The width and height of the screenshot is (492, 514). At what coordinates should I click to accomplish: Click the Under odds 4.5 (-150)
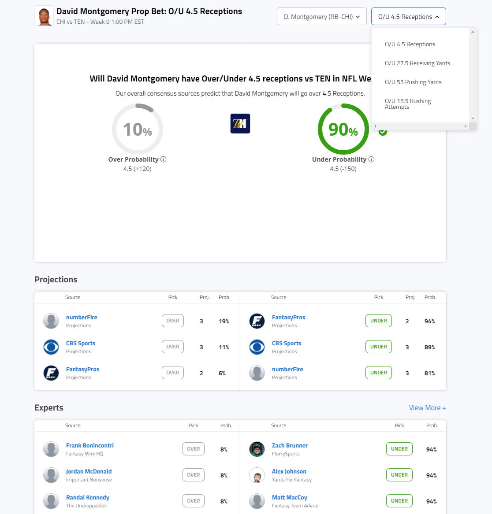point(343,169)
